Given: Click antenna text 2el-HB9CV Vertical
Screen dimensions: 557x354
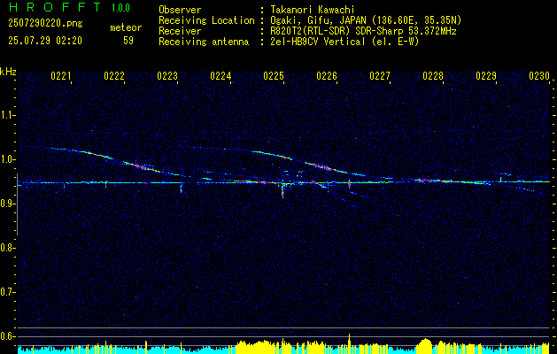Looking at the screenshot, I should coord(318,42).
